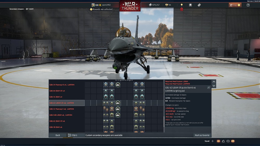
Task: Click LANTIRN pod icon in GBU-12 Paveway row
Action: click(x=118, y=109)
